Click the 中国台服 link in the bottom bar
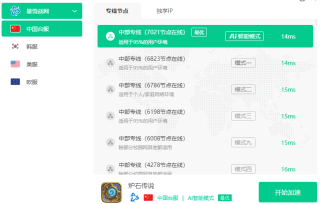The height and width of the screenshot is (204, 320). point(168,198)
